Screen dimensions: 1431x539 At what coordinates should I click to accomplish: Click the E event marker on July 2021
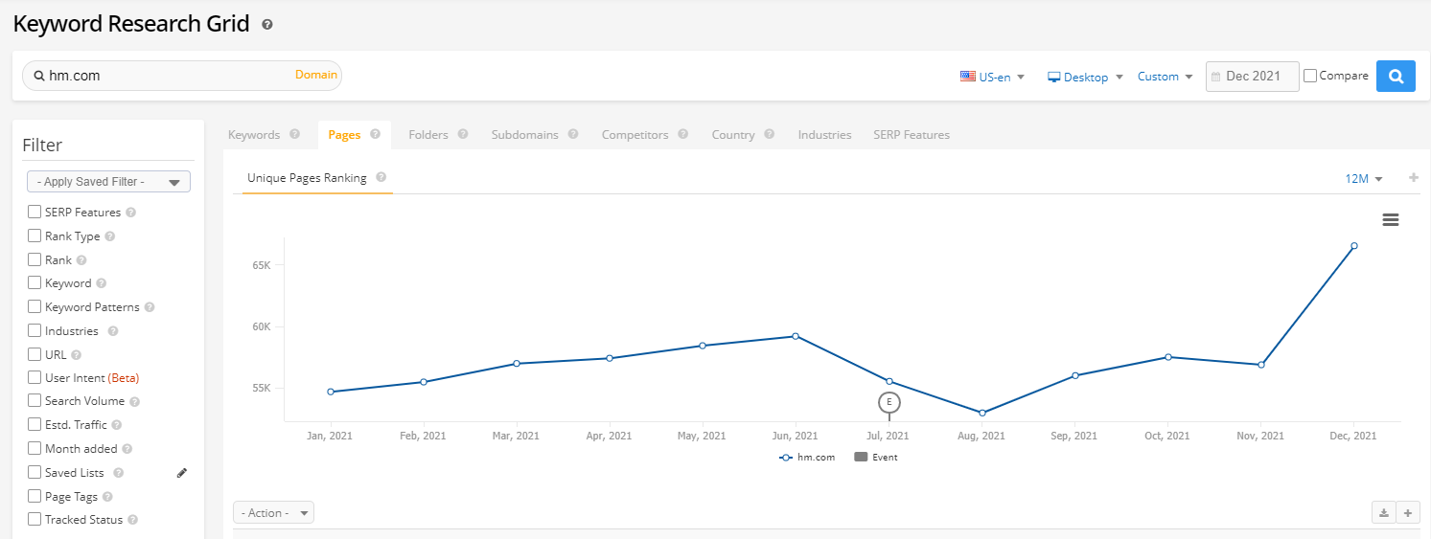pos(889,402)
